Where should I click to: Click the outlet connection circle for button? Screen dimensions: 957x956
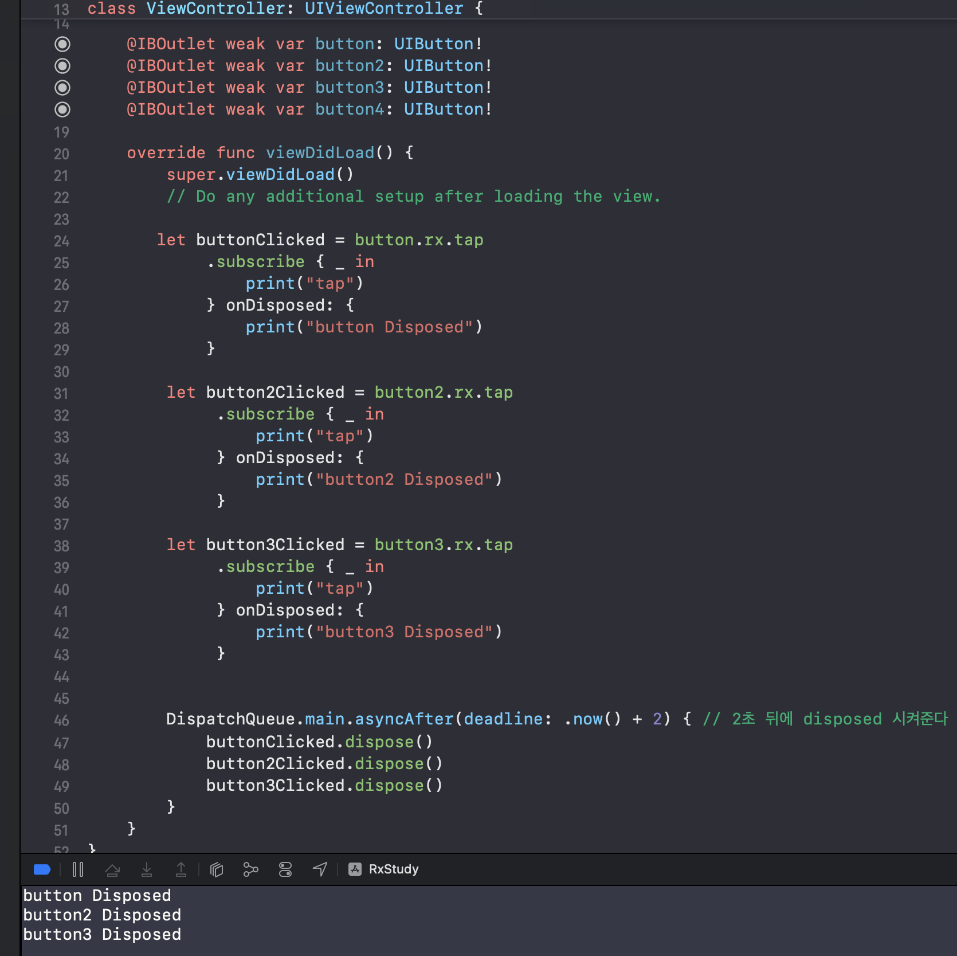[x=62, y=44]
